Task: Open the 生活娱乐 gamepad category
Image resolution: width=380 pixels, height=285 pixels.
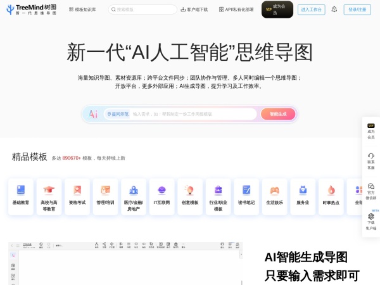Action: [274, 190]
